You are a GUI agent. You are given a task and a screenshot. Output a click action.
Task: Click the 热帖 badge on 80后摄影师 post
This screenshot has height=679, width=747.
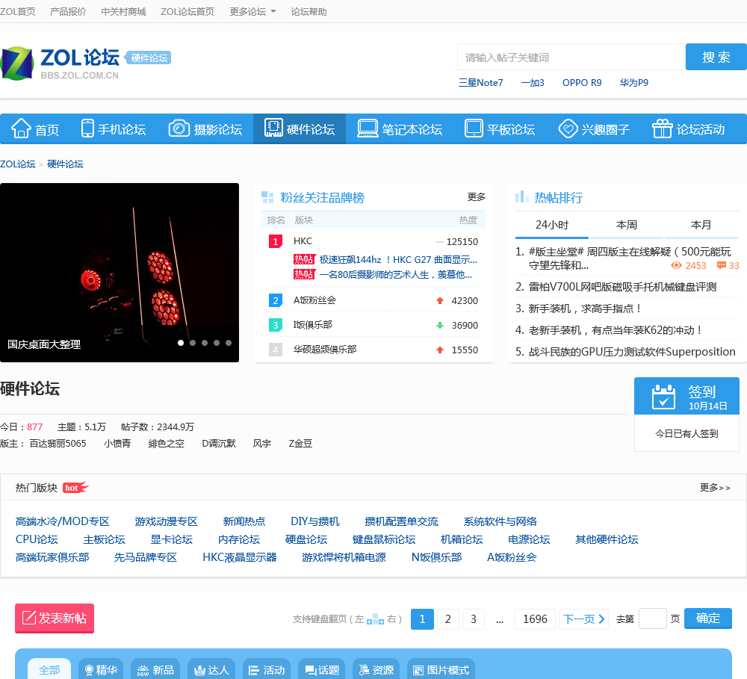(304, 274)
